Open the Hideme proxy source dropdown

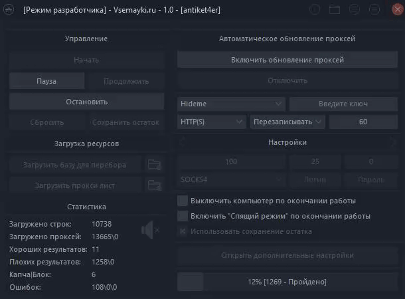(x=231, y=104)
